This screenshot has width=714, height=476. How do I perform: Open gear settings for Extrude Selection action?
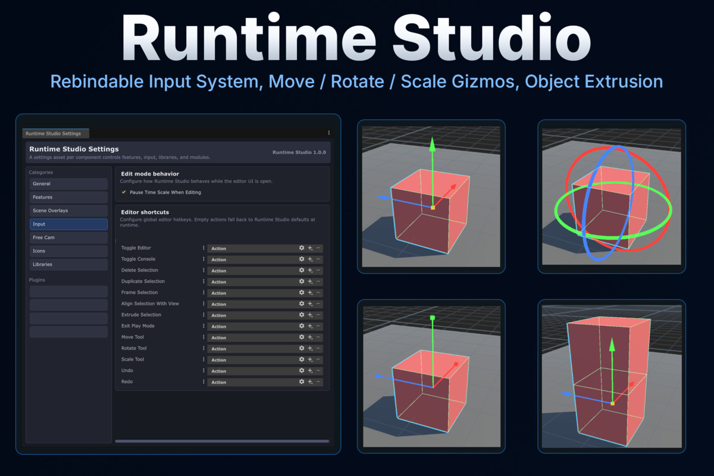point(302,315)
